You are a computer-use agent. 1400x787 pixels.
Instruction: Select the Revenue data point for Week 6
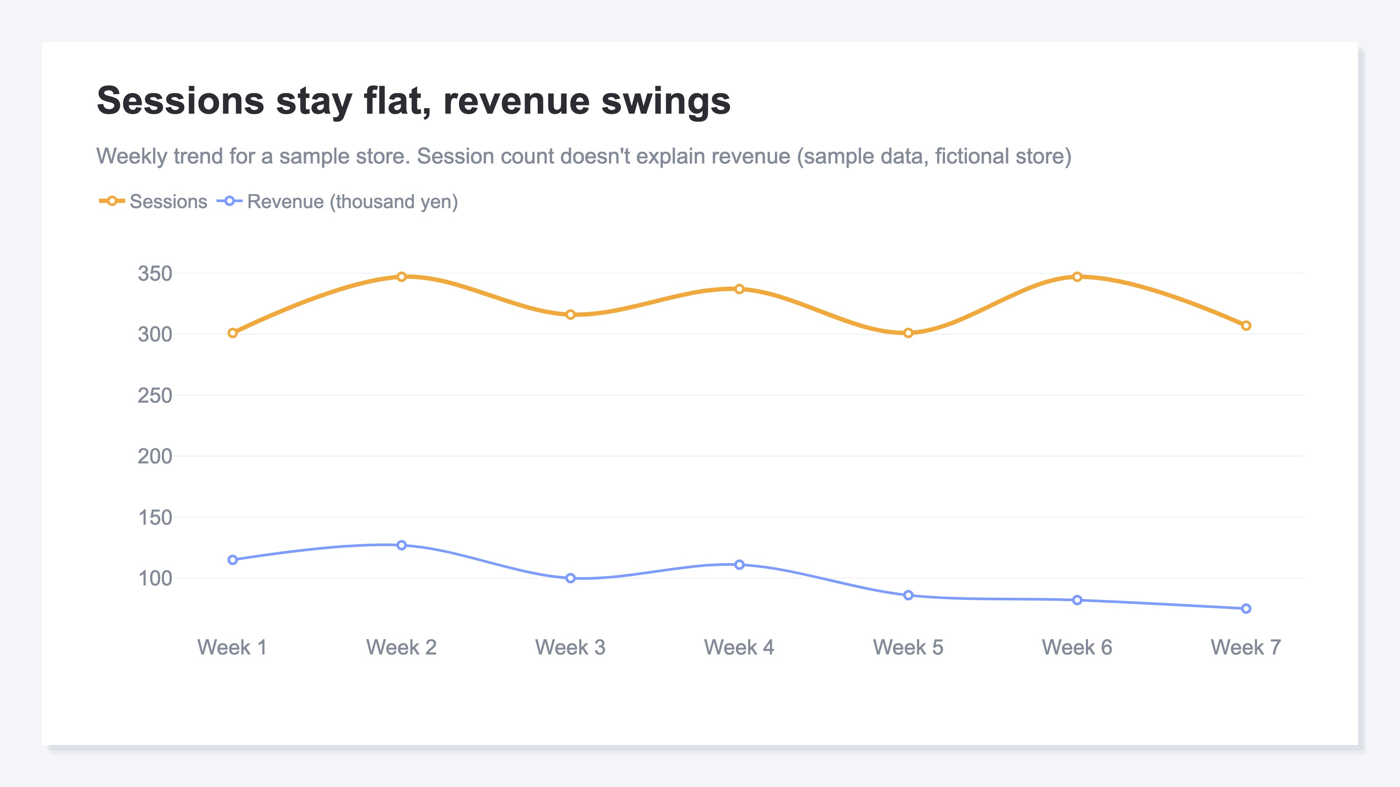pyautogui.click(x=1077, y=600)
